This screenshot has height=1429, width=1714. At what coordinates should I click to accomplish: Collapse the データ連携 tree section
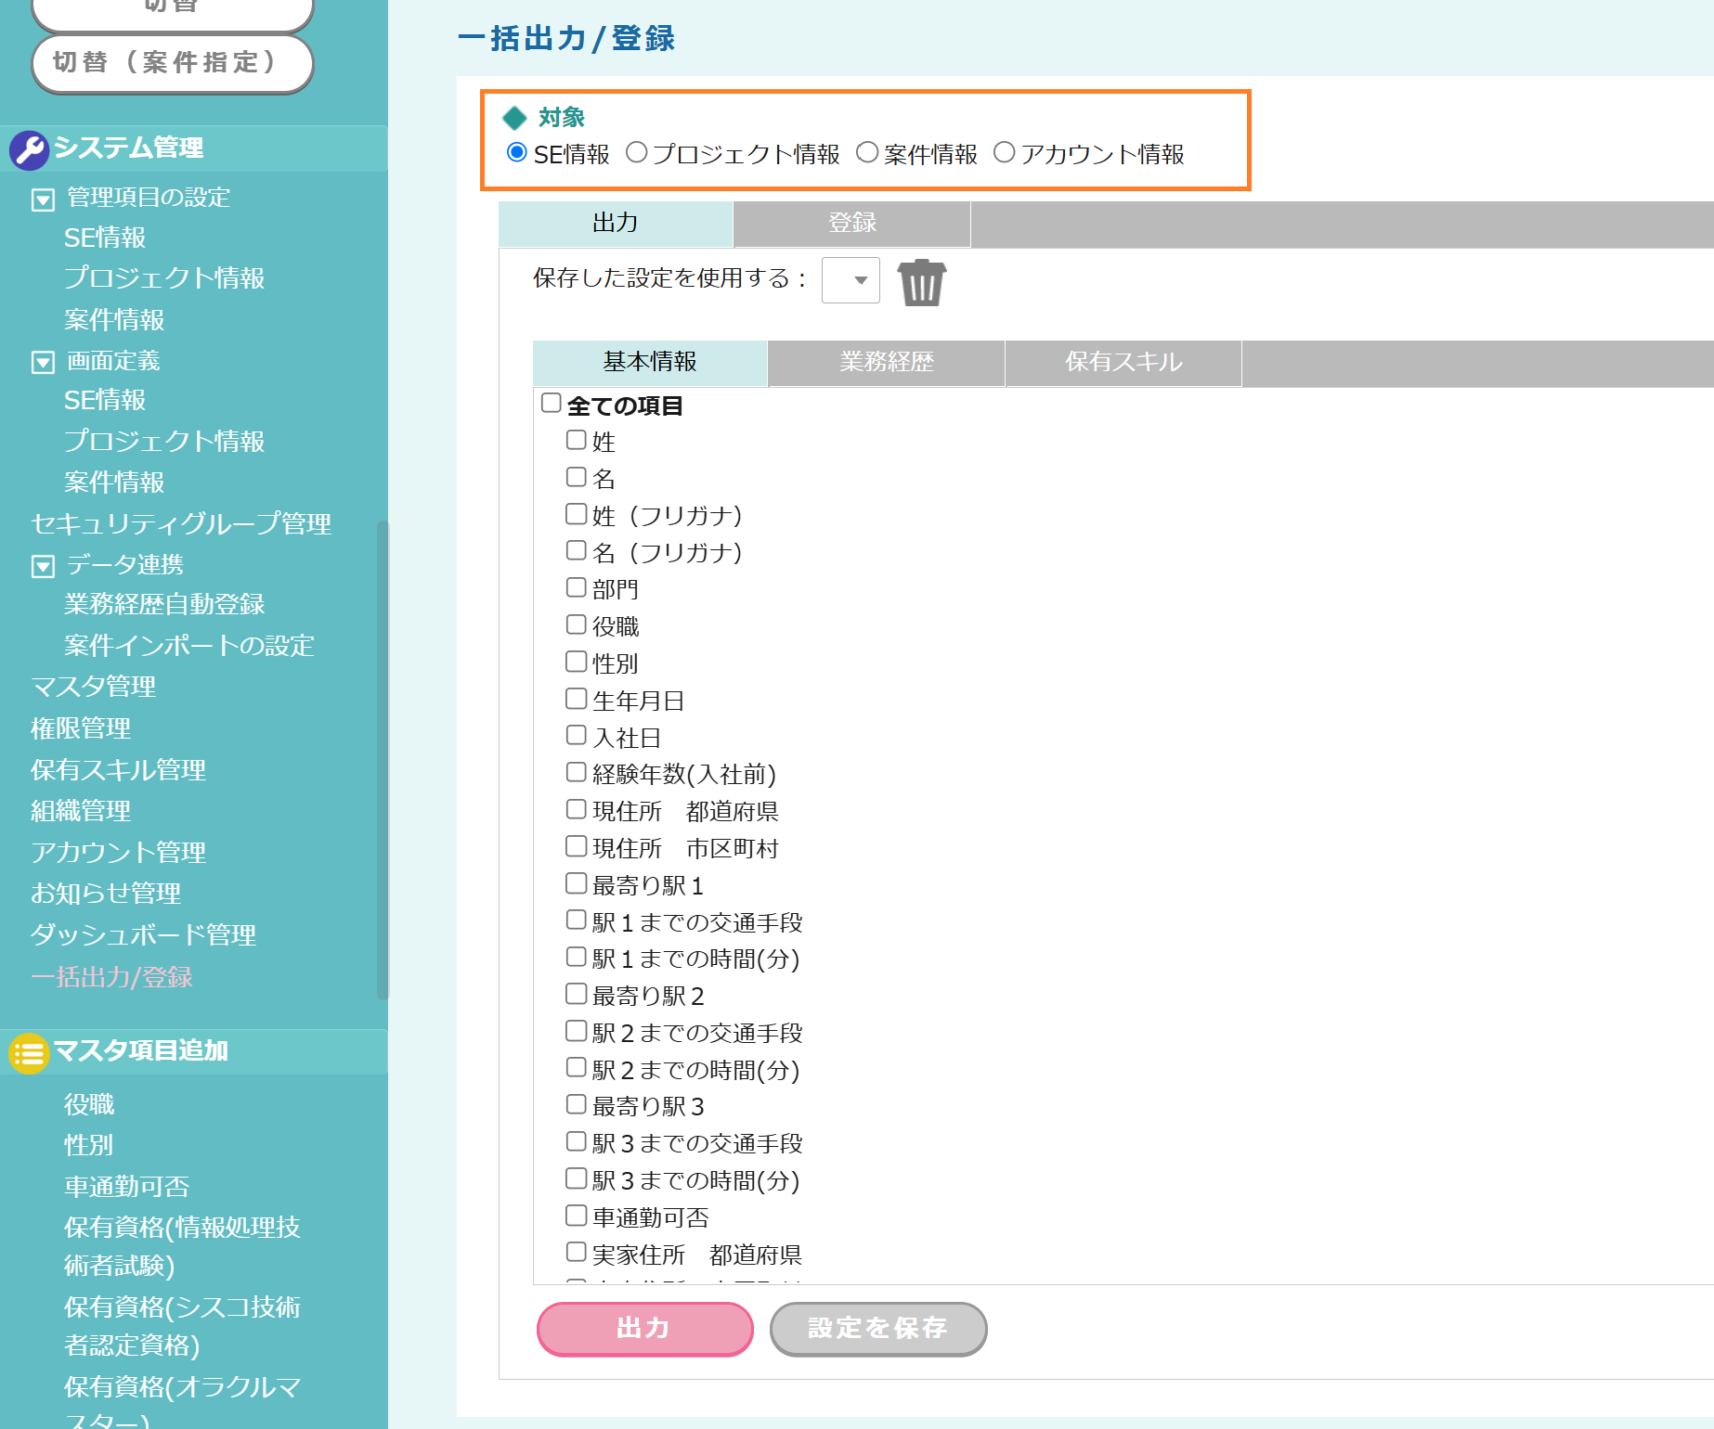click(43, 566)
